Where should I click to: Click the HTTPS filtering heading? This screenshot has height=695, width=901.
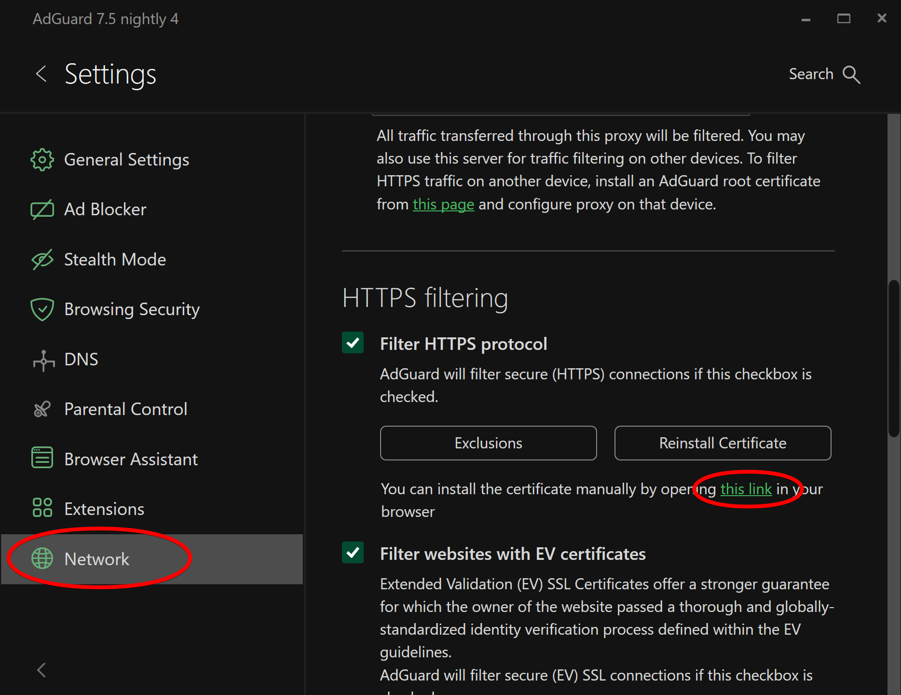[425, 298]
